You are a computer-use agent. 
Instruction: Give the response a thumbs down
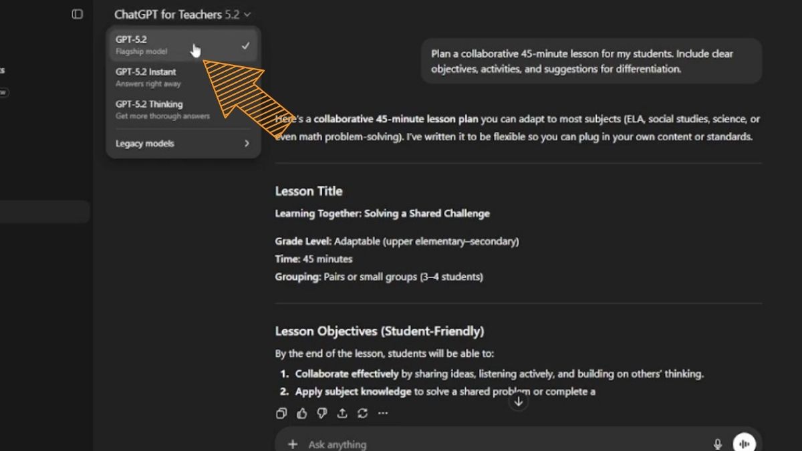(x=321, y=414)
